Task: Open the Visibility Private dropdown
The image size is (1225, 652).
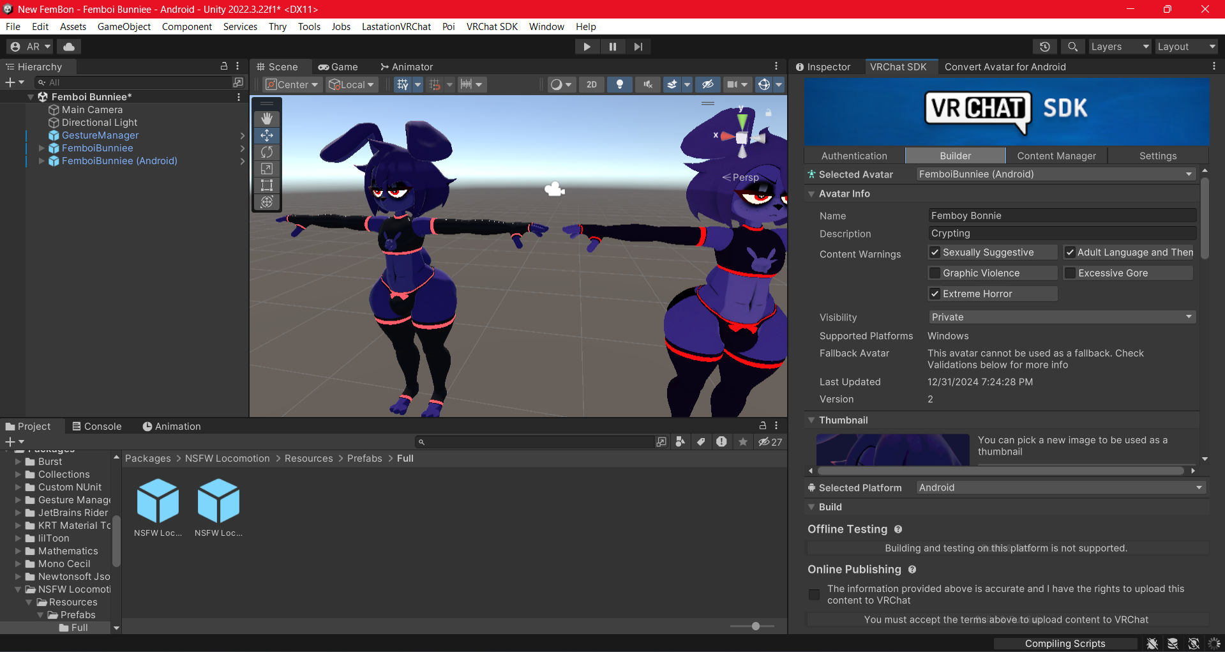Action: click(1062, 317)
